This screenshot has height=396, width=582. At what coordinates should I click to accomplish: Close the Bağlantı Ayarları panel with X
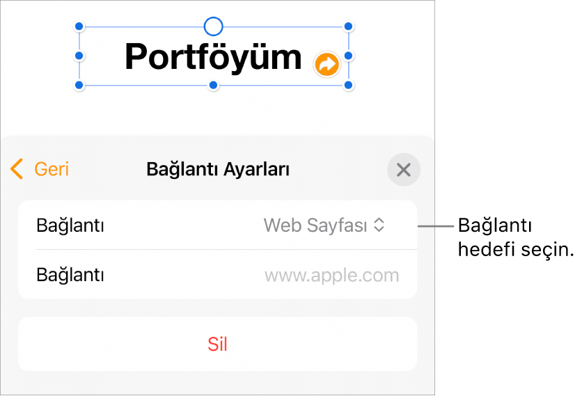[404, 170]
